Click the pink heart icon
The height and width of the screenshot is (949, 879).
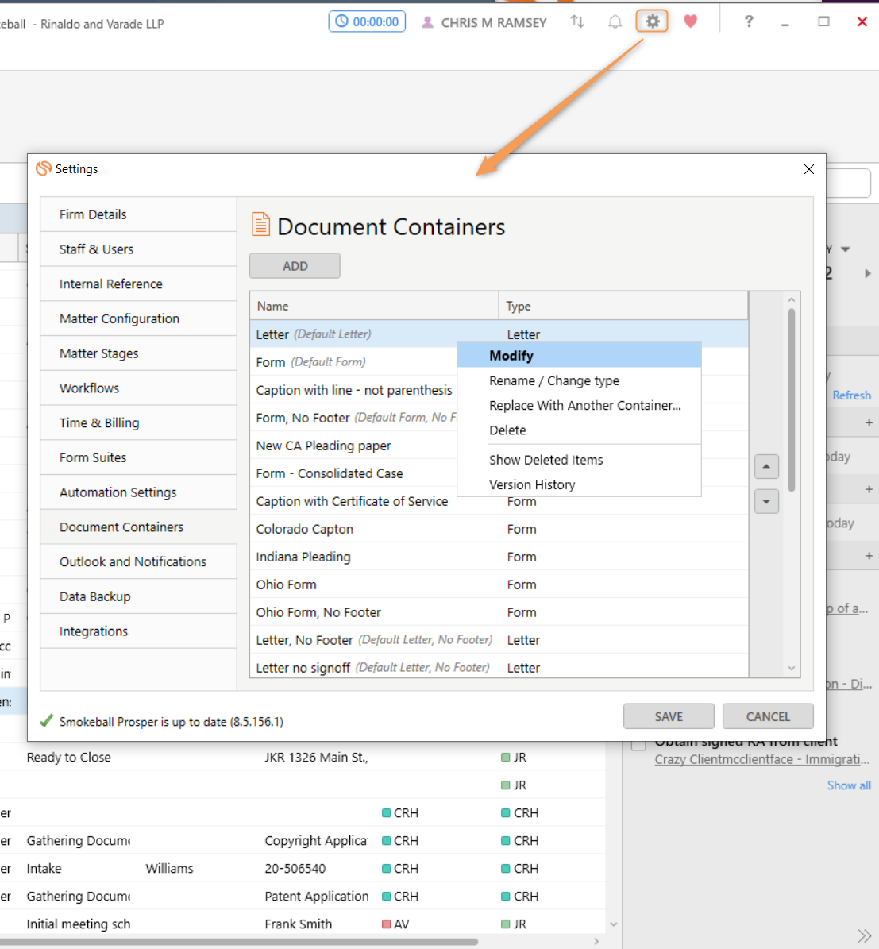tap(690, 21)
